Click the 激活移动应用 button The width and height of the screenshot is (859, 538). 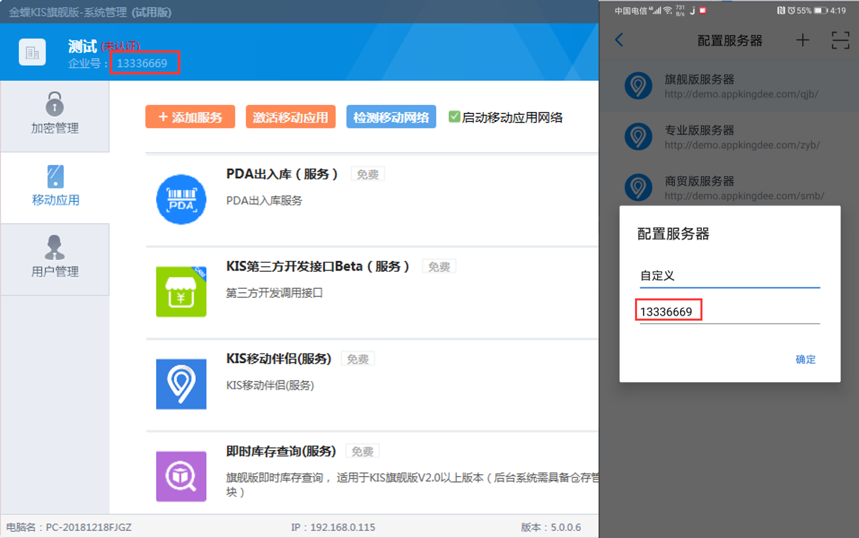(x=290, y=117)
